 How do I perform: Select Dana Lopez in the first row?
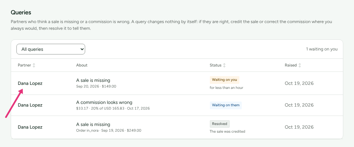tap(30, 83)
